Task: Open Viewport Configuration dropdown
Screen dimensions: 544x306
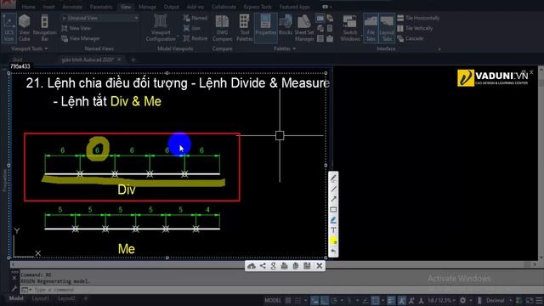Action: pos(161,28)
